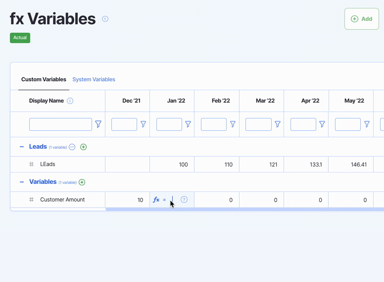
Task: Add a variable to the Variables group
Action: tap(82, 182)
